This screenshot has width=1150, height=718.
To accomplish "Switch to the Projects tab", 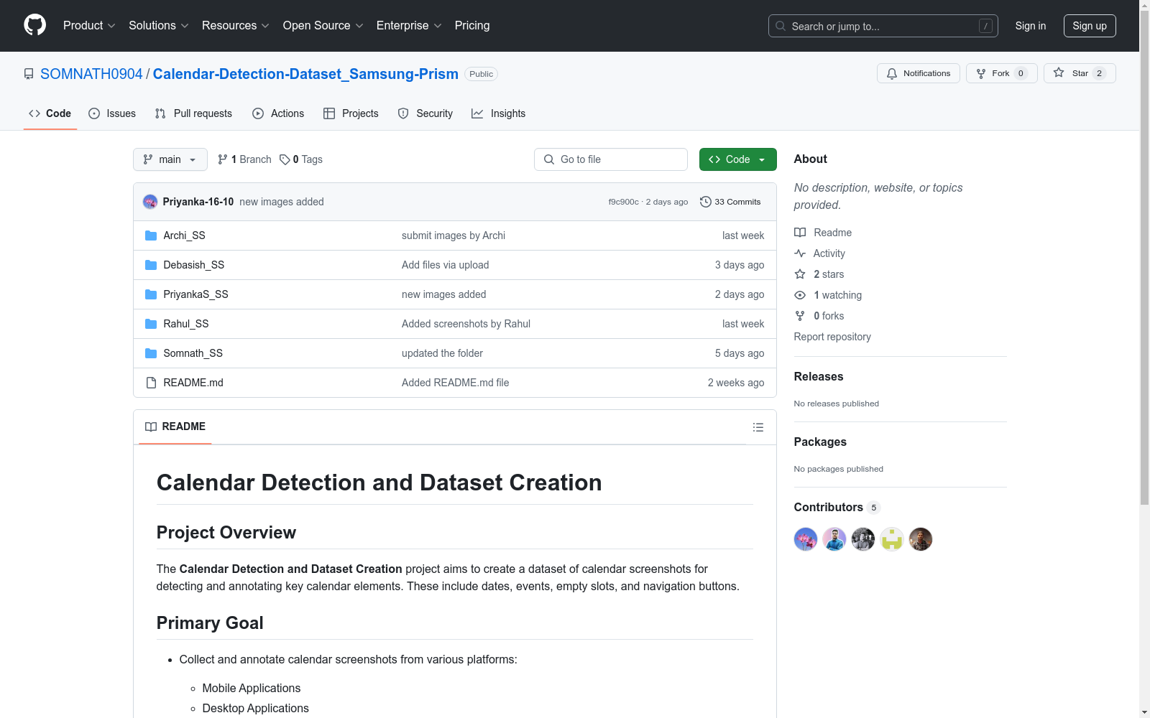I will [351, 113].
